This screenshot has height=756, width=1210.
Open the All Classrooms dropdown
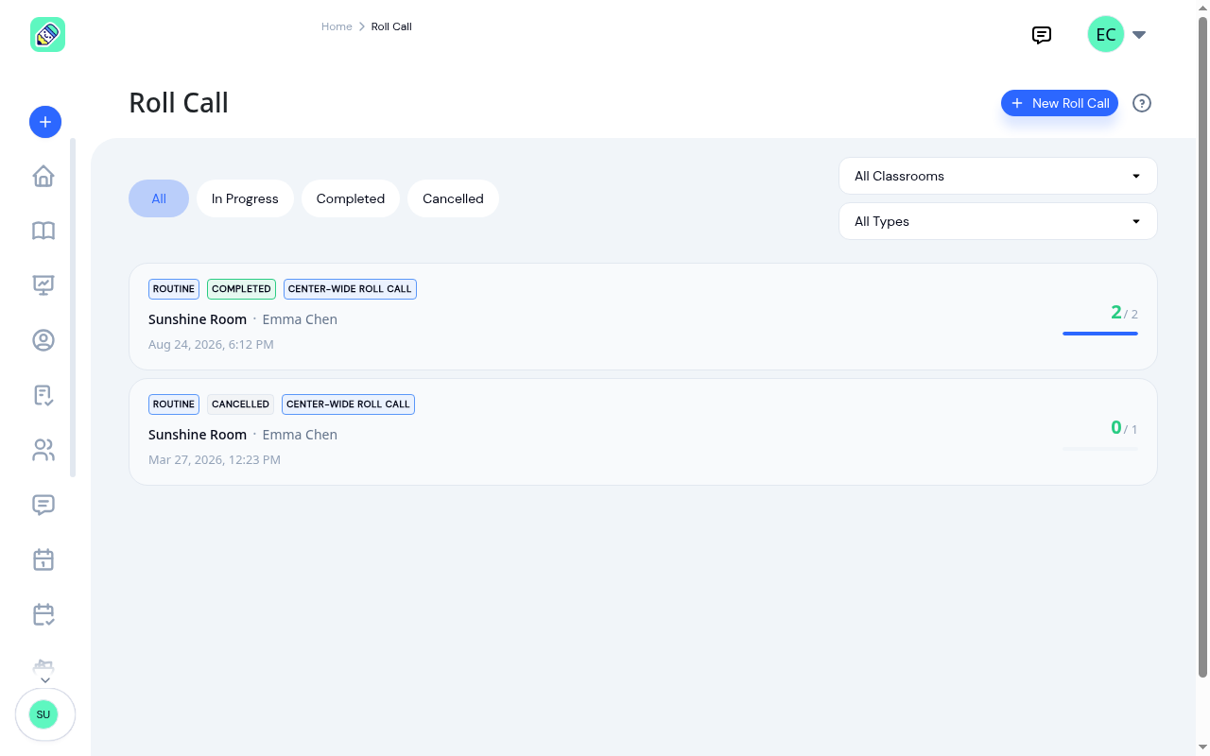(998, 176)
